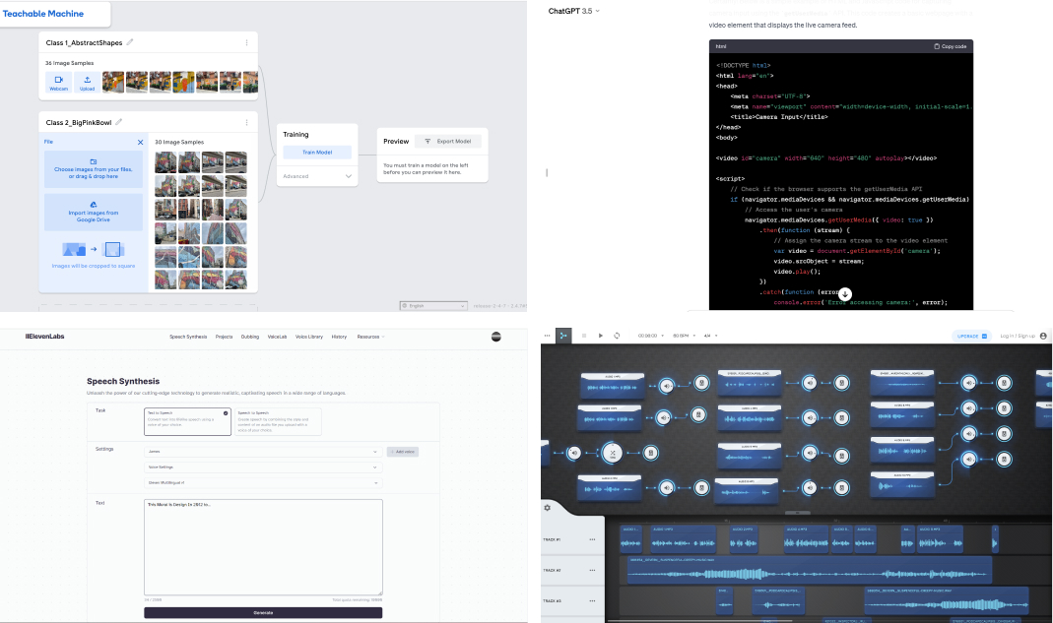
Task: Click the large shuffle mixer node
Action: [612, 453]
